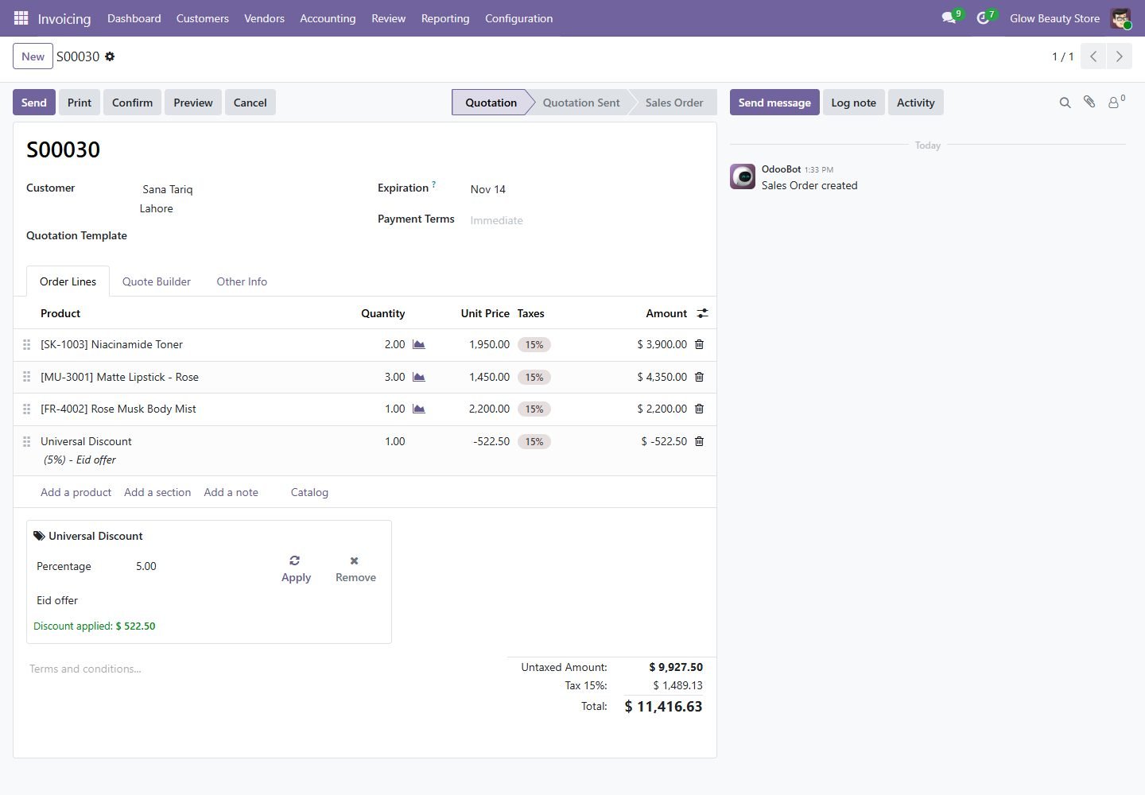The height and width of the screenshot is (795, 1145).
Task: Click the Confirm button
Action: pyautogui.click(x=132, y=103)
